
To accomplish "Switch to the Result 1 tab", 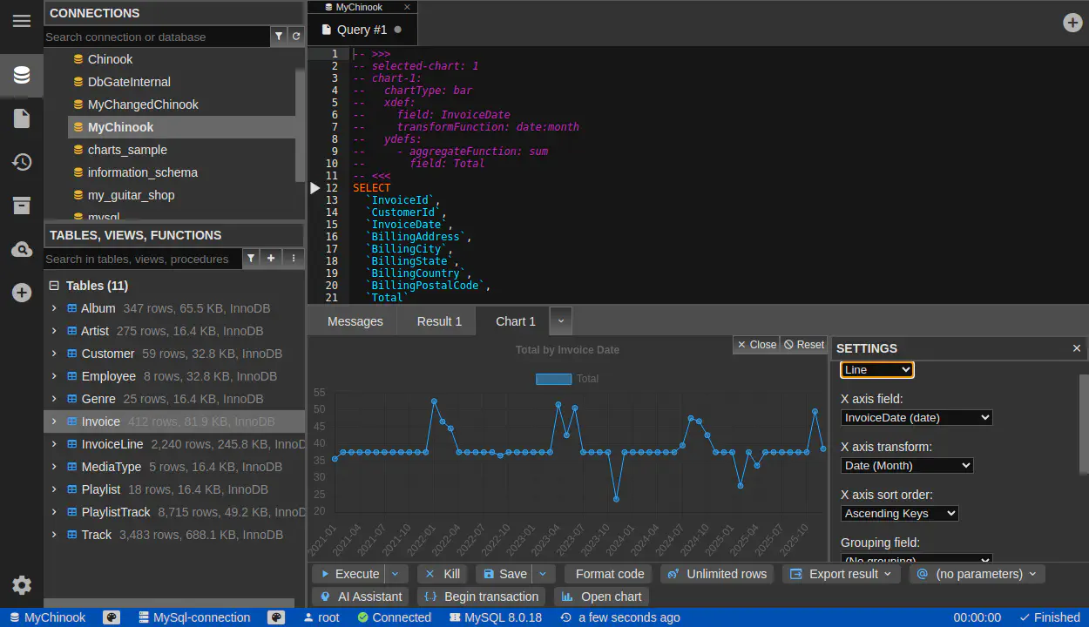I will click(x=439, y=321).
